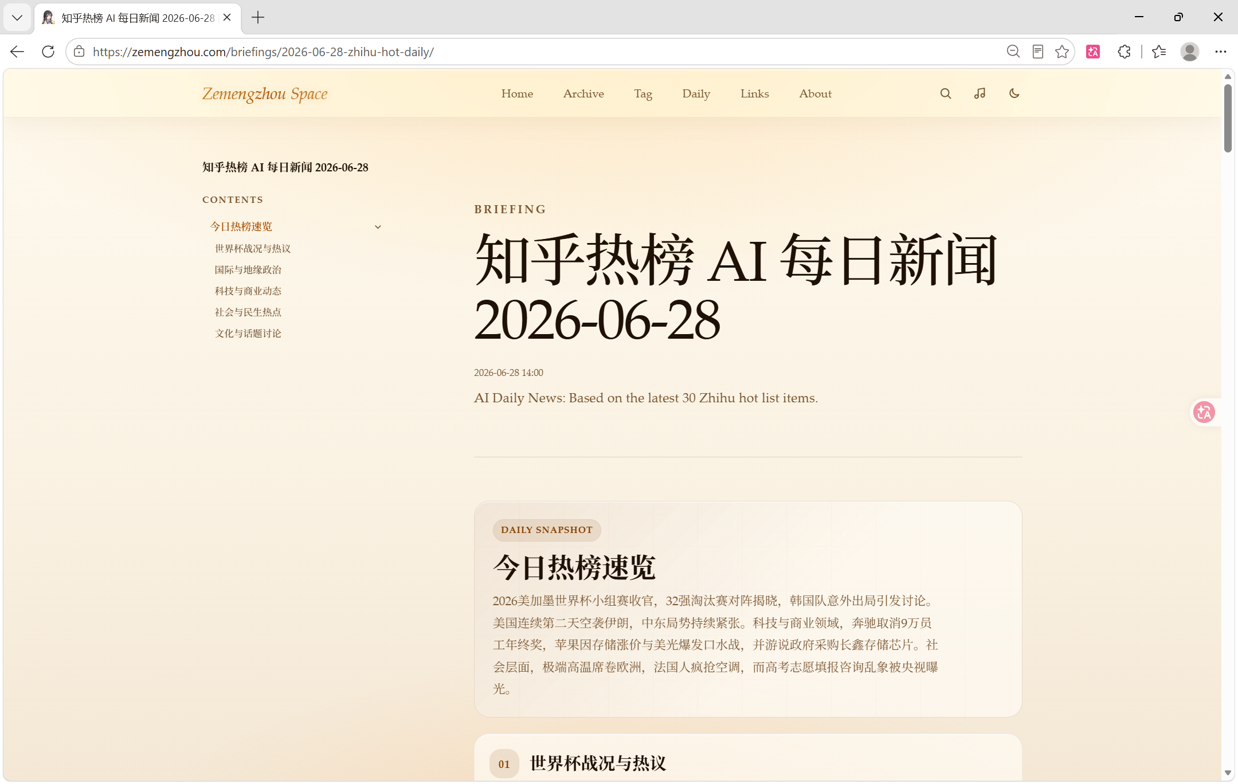Screen dimensions: 1238x784
Task: Click the DAILY SNAPSHOT badge
Action: 547,530
